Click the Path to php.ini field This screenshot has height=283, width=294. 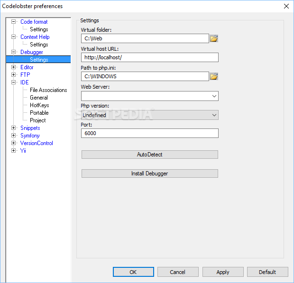click(145, 76)
